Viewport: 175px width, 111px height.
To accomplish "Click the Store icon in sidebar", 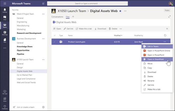I will click(5, 99).
